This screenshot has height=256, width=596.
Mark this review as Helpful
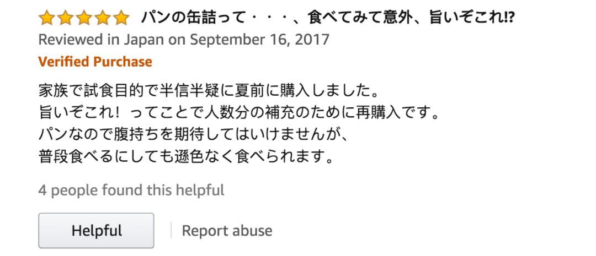96,231
